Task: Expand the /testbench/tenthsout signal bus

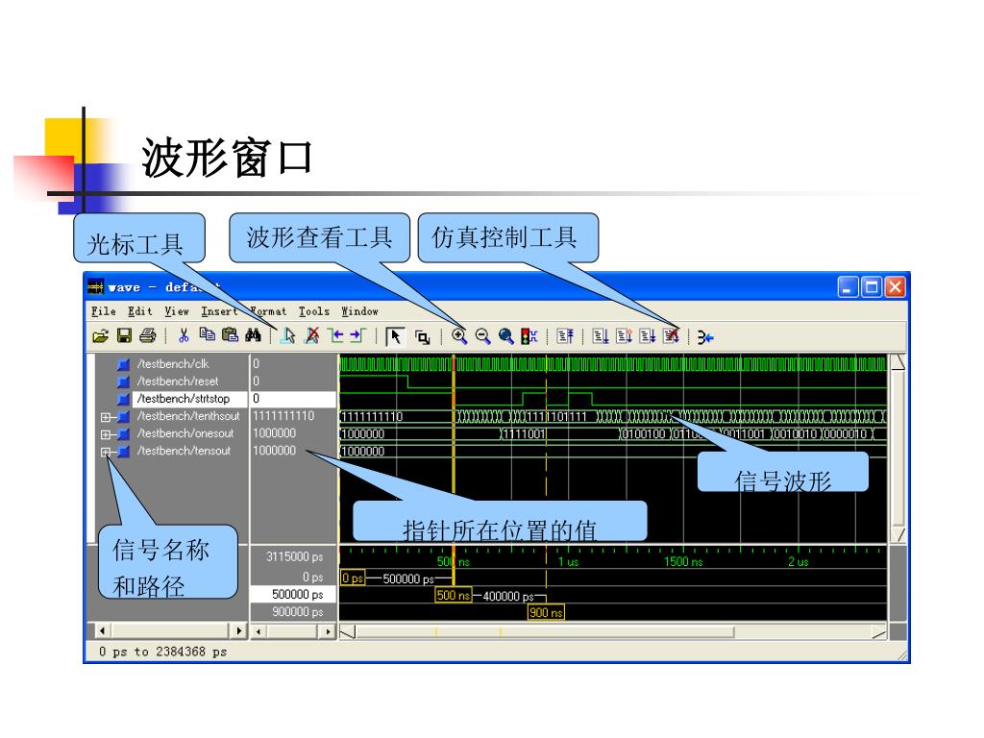Action: pos(106,417)
